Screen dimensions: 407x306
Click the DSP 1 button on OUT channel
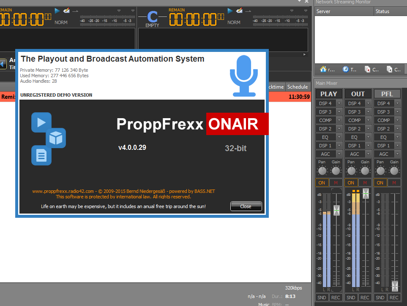[355, 146]
